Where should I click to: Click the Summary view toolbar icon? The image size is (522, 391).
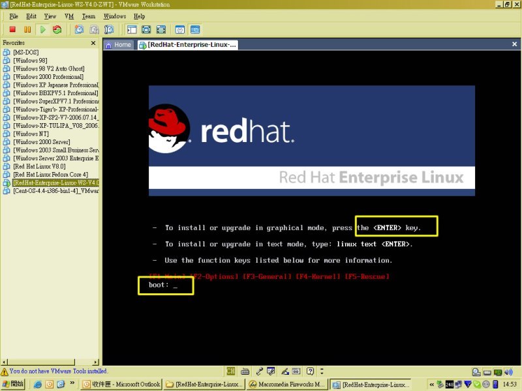pos(180,29)
